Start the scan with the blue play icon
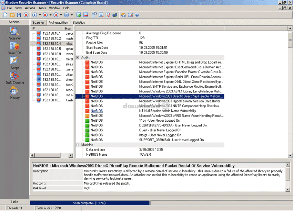 pyautogui.click(x=34, y=15)
